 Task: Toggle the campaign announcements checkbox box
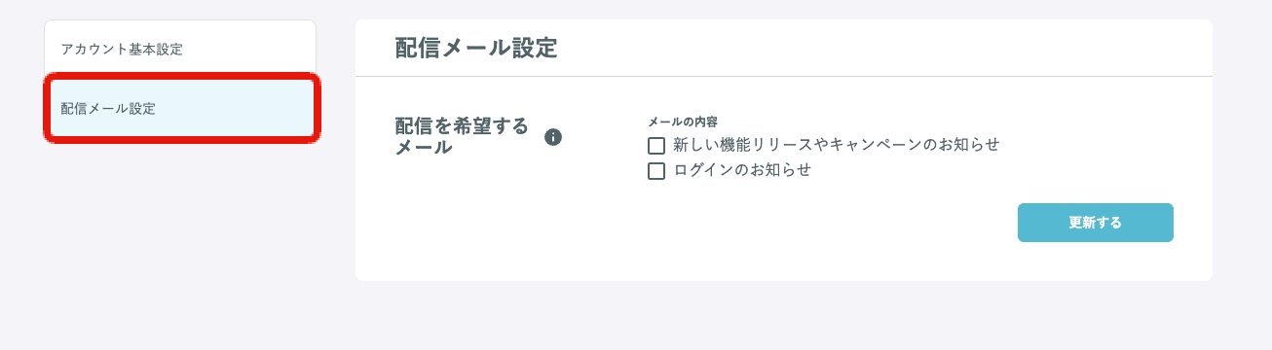656,146
